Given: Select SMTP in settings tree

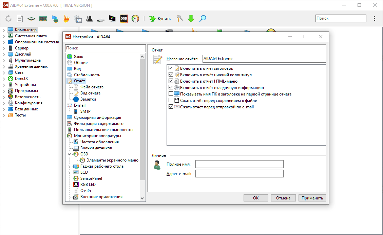Looking at the screenshot, I should point(85,111).
